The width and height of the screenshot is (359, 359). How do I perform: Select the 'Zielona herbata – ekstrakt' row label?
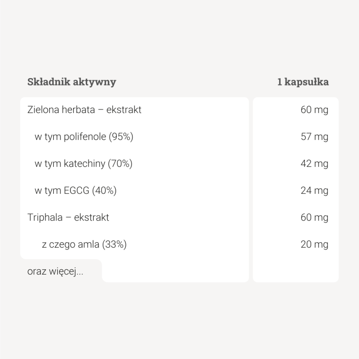pyautogui.click(x=84, y=109)
